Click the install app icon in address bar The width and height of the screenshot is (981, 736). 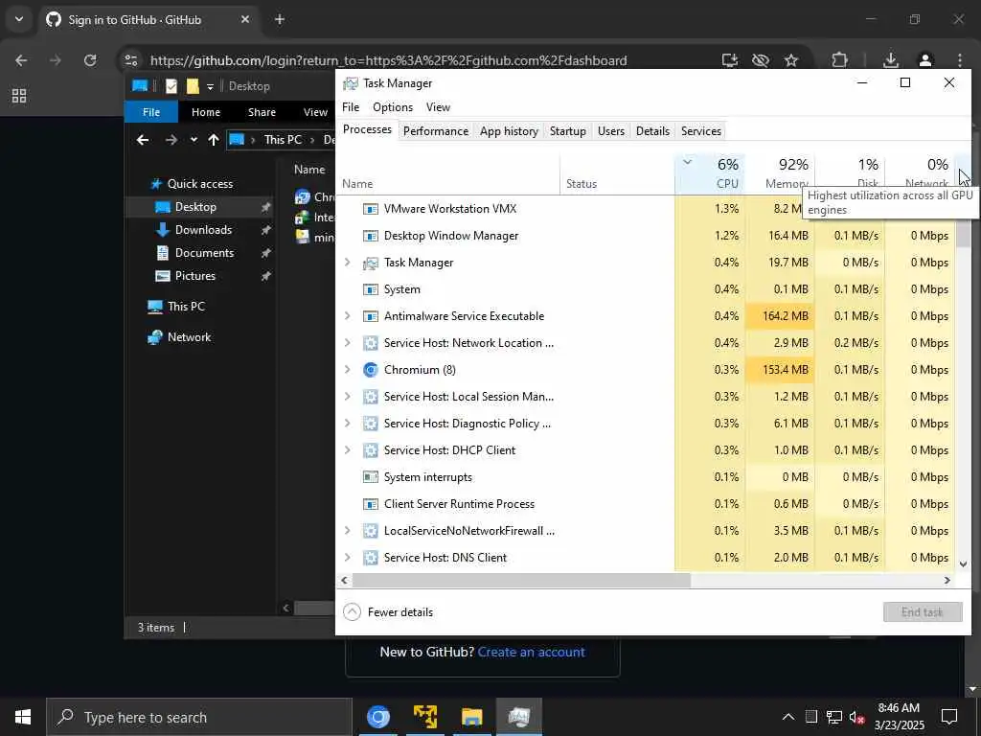tap(729, 60)
